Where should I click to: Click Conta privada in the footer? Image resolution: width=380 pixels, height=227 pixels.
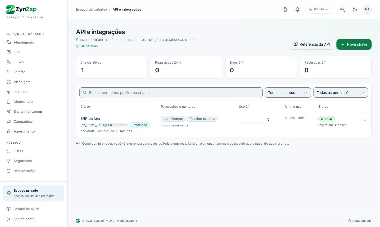pos(360,221)
